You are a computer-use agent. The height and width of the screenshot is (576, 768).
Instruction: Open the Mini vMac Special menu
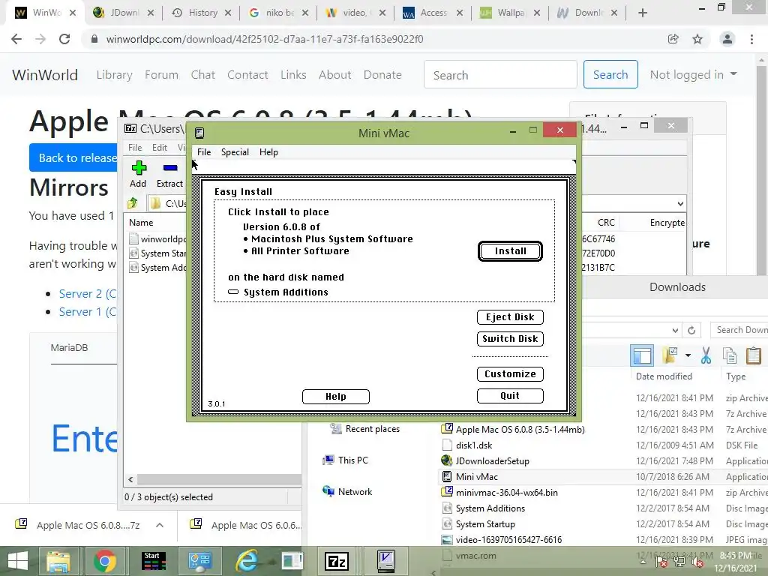(x=235, y=151)
